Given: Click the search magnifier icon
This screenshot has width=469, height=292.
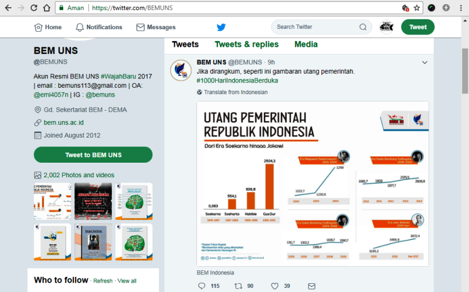Looking at the screenshot, I should [x=363, y=27].
